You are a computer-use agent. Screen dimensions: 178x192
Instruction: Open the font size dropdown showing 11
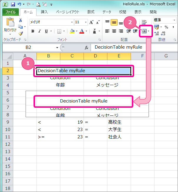pos(86,22)
